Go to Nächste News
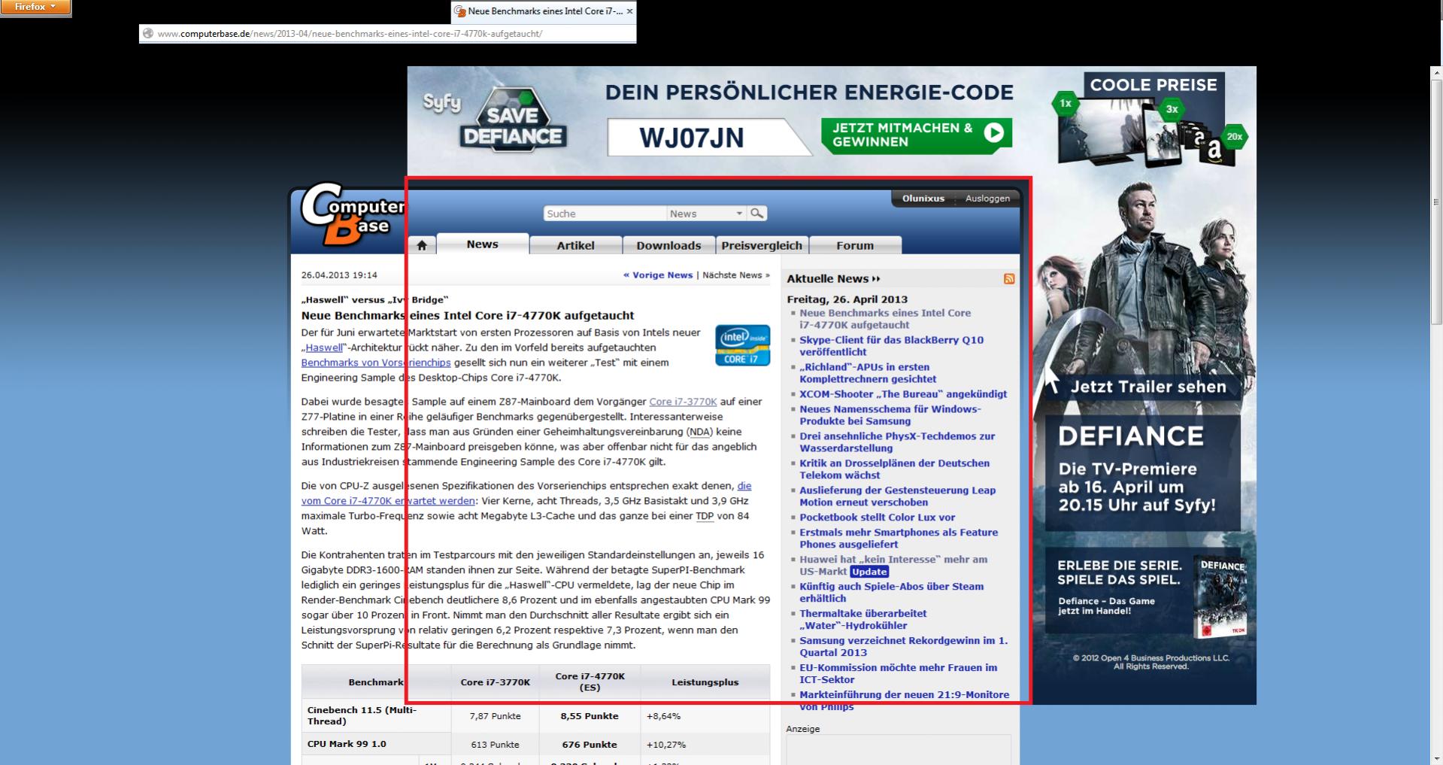This screenshot has width=1443, height=765. click(x=736, y=275)
